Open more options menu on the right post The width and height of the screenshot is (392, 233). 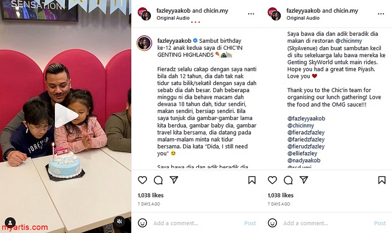pyautogui.click(x=381, y=14)
